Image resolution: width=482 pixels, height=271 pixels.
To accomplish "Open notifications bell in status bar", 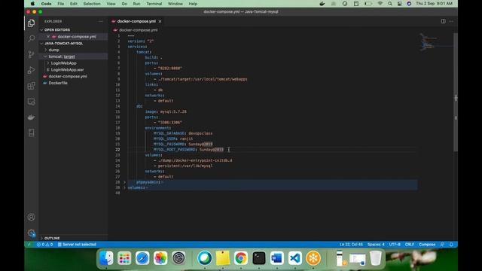I will [x=451, y=245].
